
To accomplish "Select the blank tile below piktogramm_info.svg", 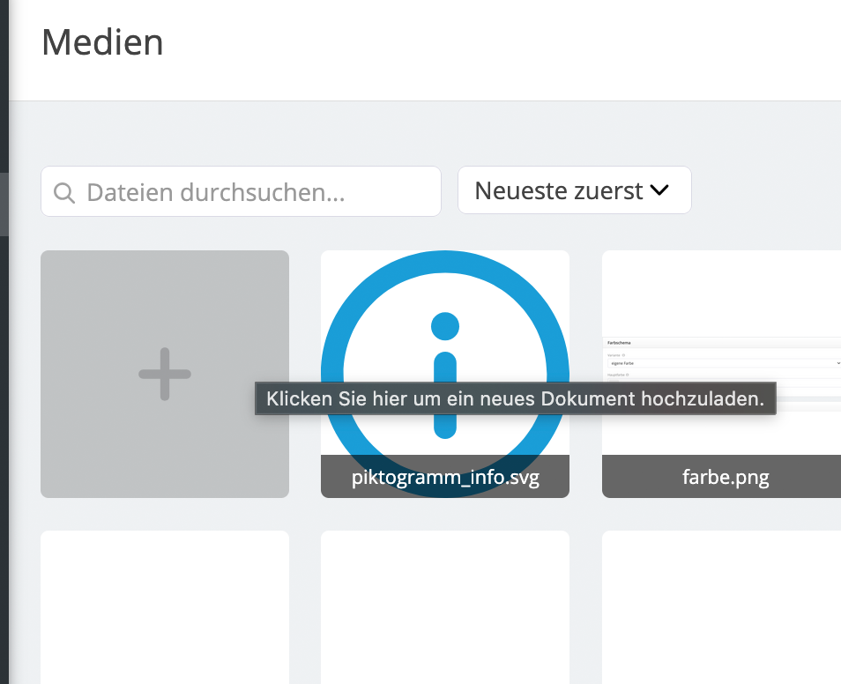I will click(445, 608).
